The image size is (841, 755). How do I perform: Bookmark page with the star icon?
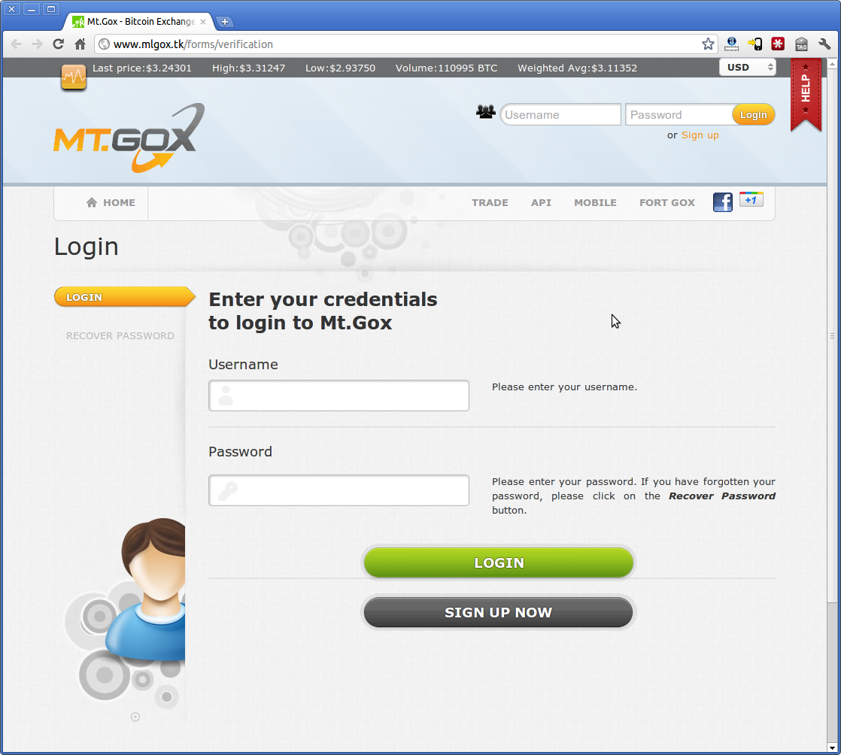click(x=708, y=44)
